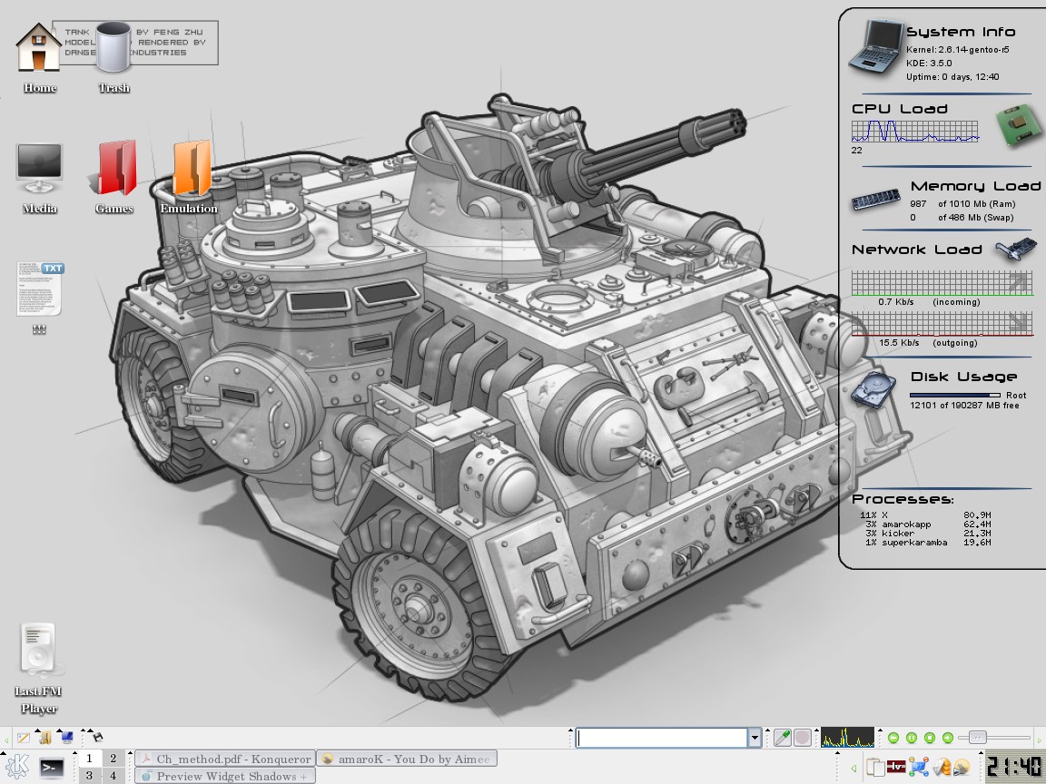
Task: Click the color picker eyedropper button
Action: (x=783, y=738)
